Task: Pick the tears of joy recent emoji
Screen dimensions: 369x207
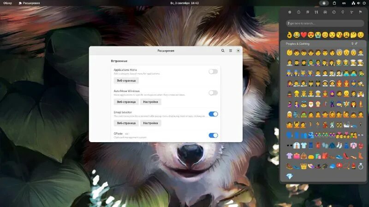Action: point(297,35)
